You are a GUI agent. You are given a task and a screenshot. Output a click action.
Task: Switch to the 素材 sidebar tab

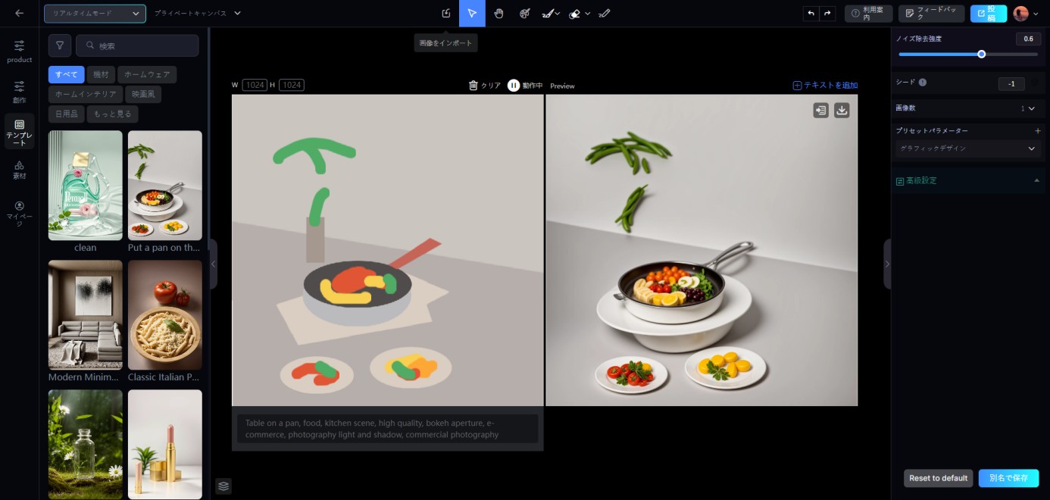[19, 170]
